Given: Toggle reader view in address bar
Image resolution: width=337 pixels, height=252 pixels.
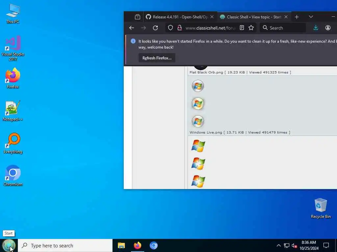Looking at the screenshot, I should pyautogui.click(x=242, y=28).
